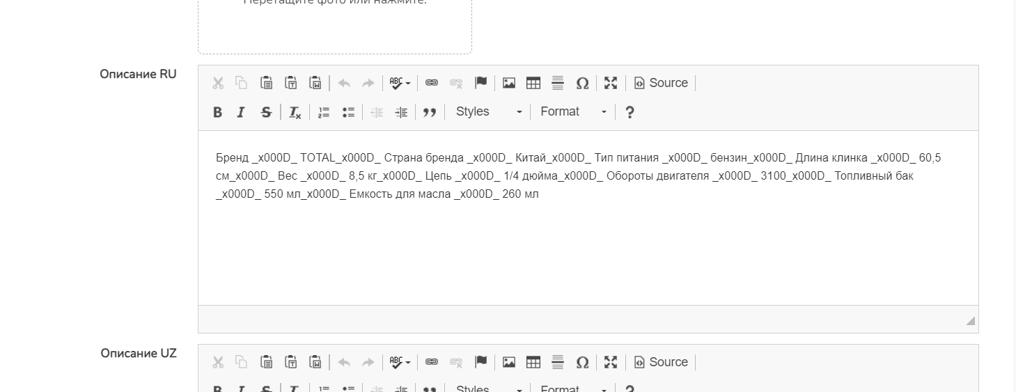Insert special character in Описание UZ editor
This screenshot has width=1016, height=392.
click(582, 363)
